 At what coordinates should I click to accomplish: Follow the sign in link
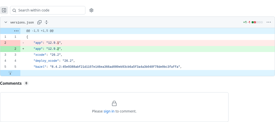click(109, 111)
